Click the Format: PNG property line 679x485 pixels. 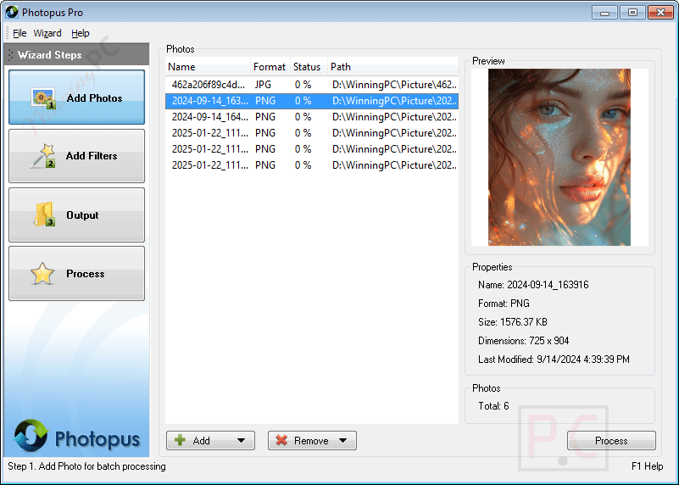(x=504, y=304)
